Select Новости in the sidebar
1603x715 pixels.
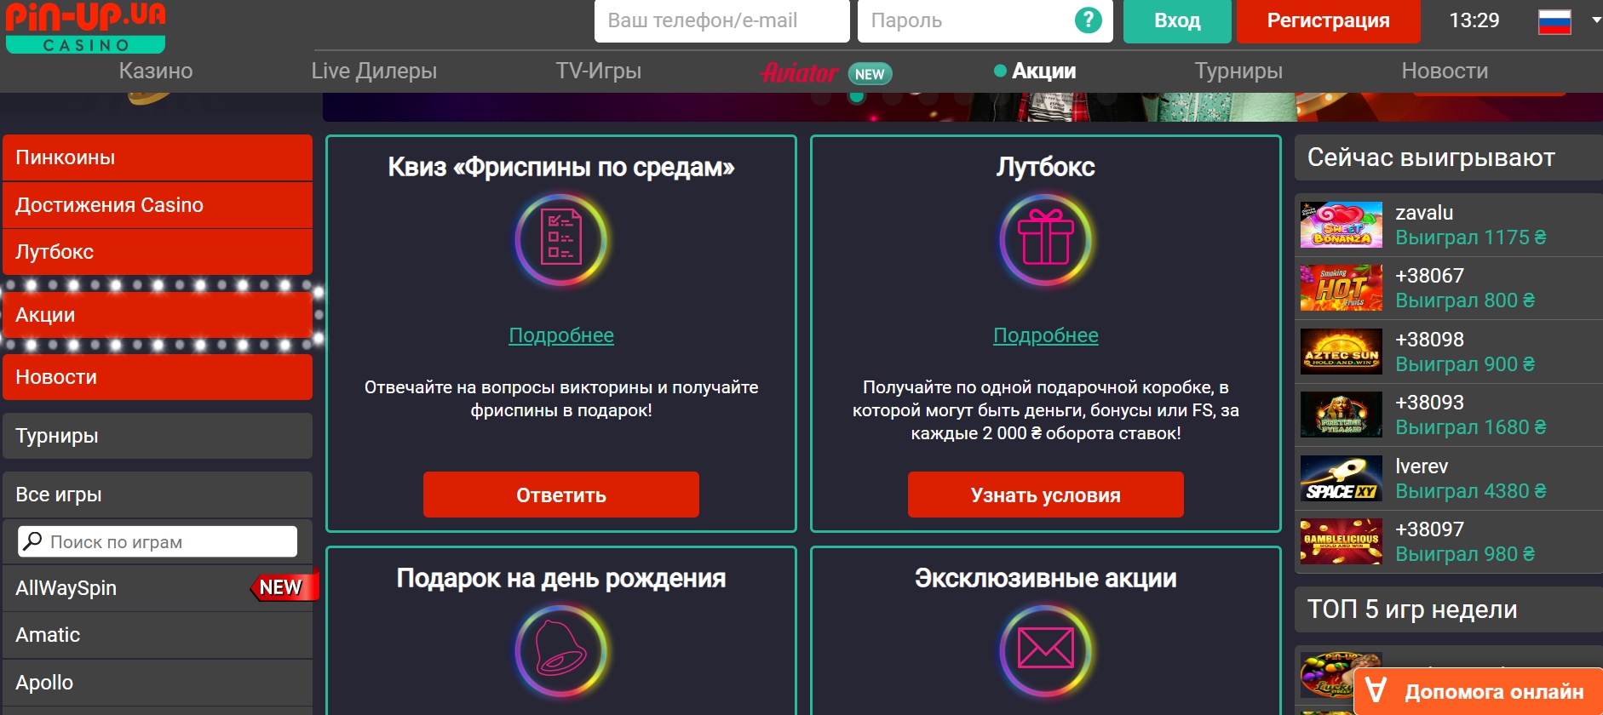coord(158,377)
